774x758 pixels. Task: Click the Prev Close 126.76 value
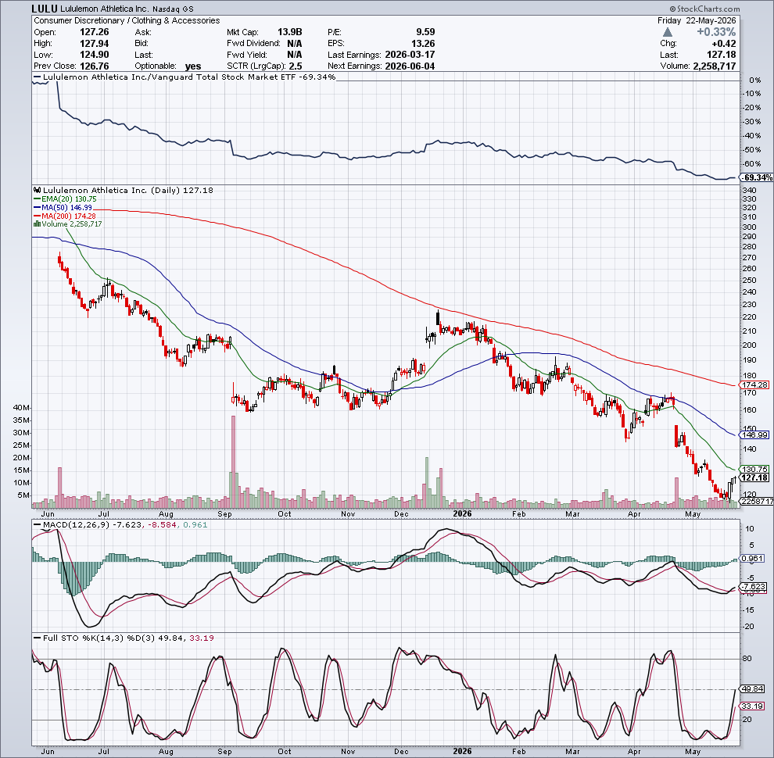pos(95,66)
